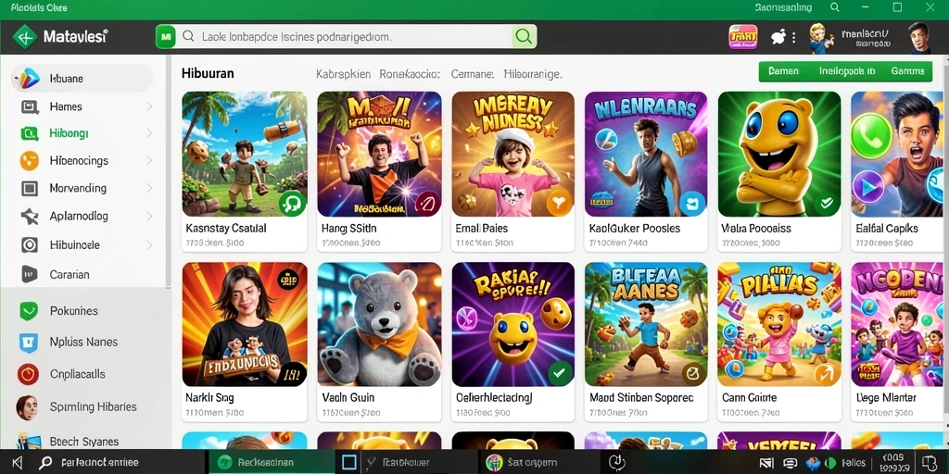949x474 pixels.
Task: Click the green Pokunines shield icon
Action: [x=29, y=311]
